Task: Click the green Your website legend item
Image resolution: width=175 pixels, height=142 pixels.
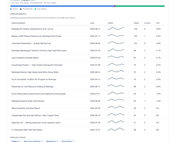Action: coord(41,9)
